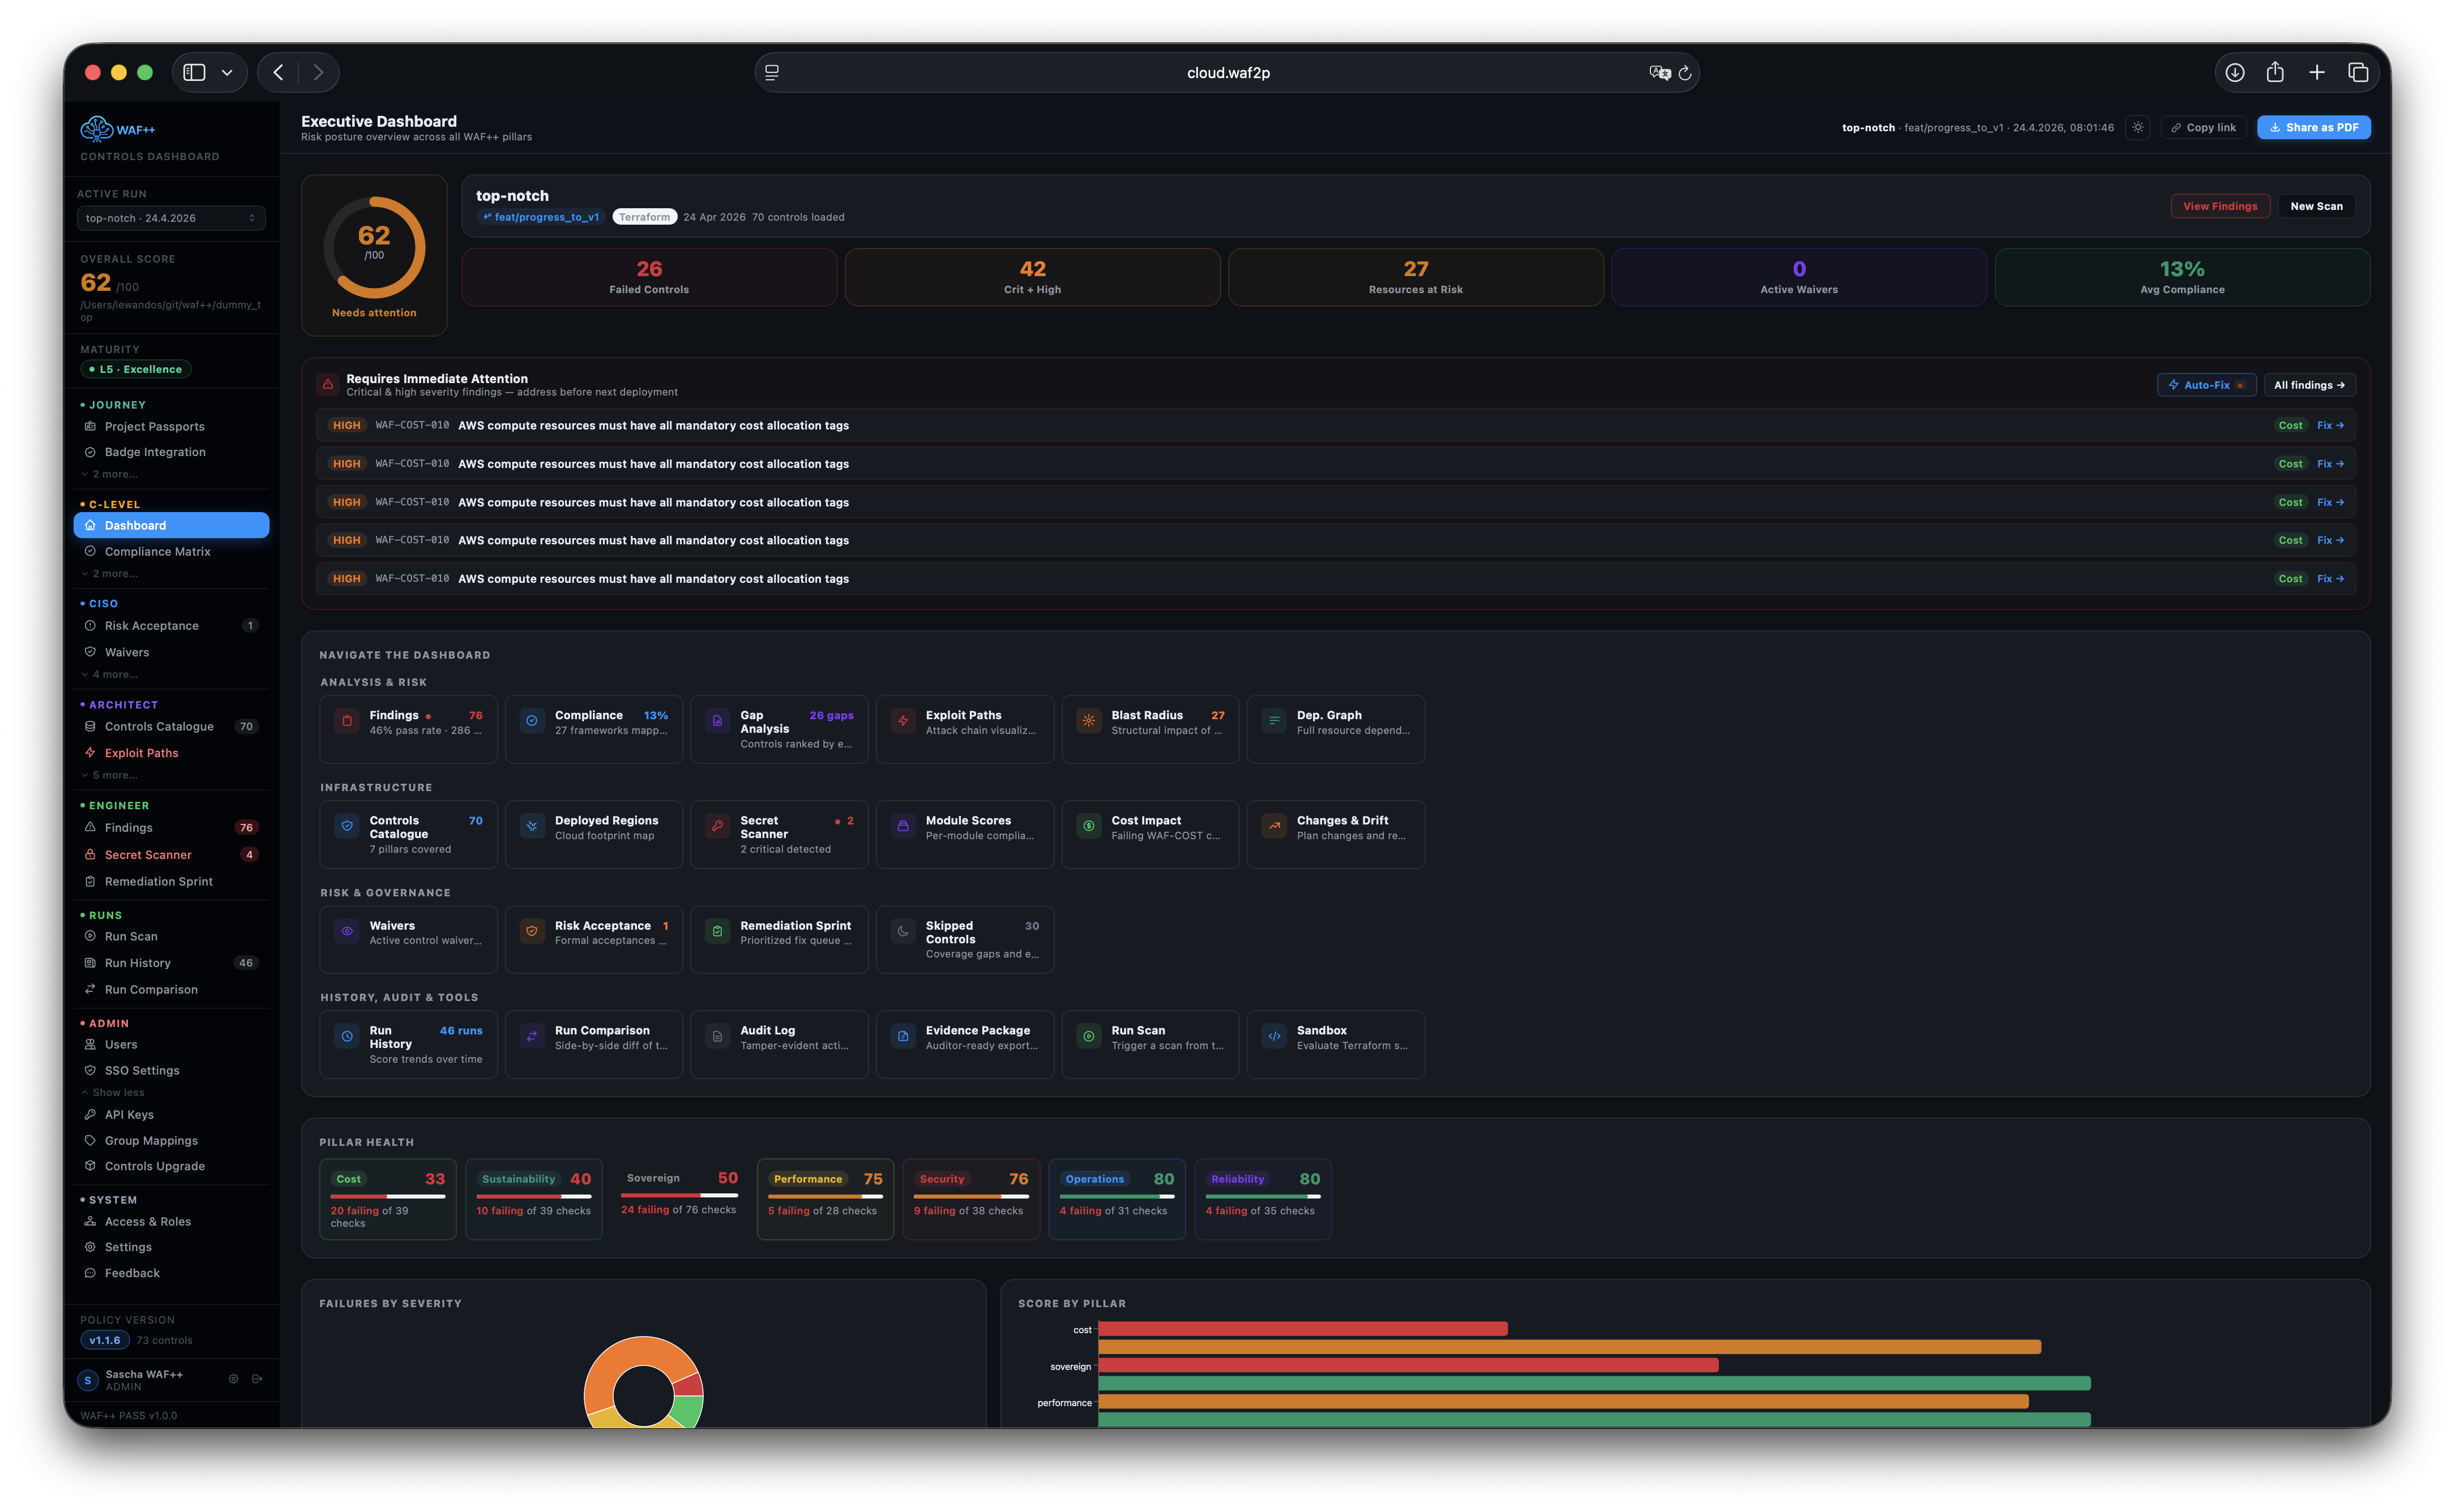
Task: Select the Cost pillar health bar
Action: coord(388,1196)
